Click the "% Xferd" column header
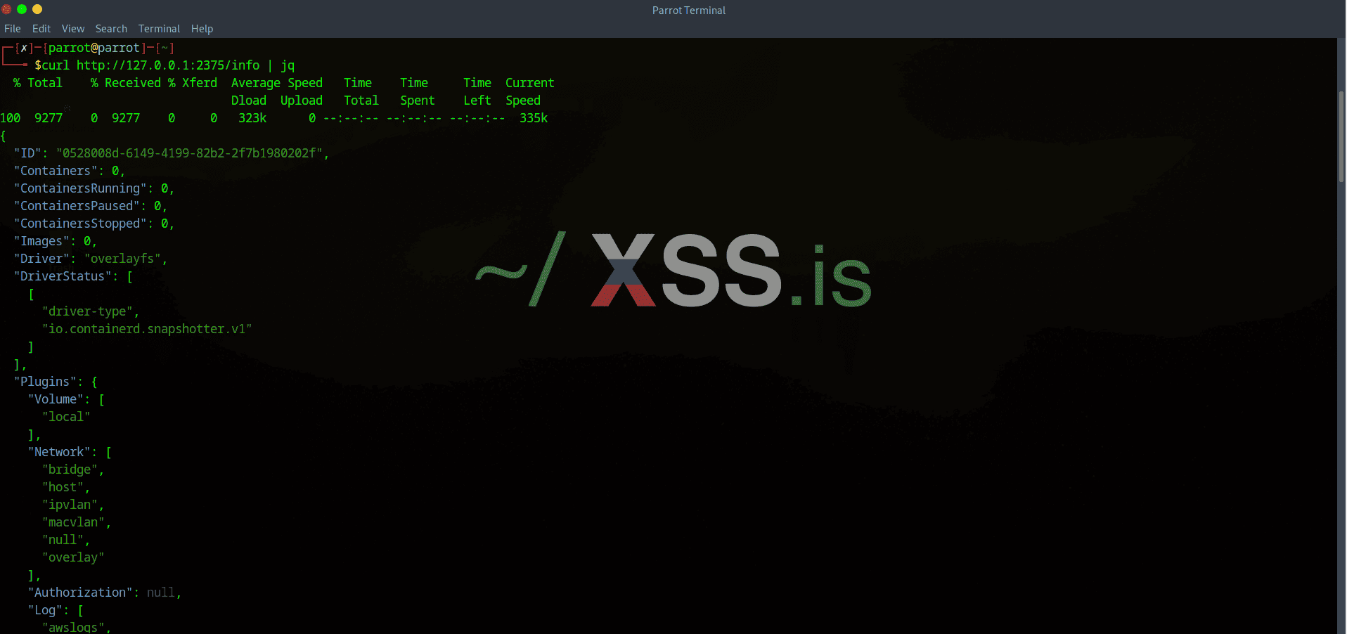 click(x=193, y=83)
